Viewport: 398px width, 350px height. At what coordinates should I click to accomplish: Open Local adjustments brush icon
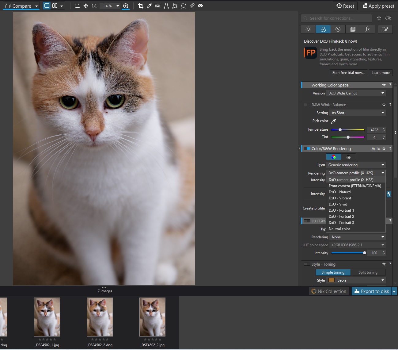(x=385, y=29)
